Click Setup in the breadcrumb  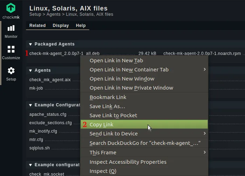click(35, 14)
